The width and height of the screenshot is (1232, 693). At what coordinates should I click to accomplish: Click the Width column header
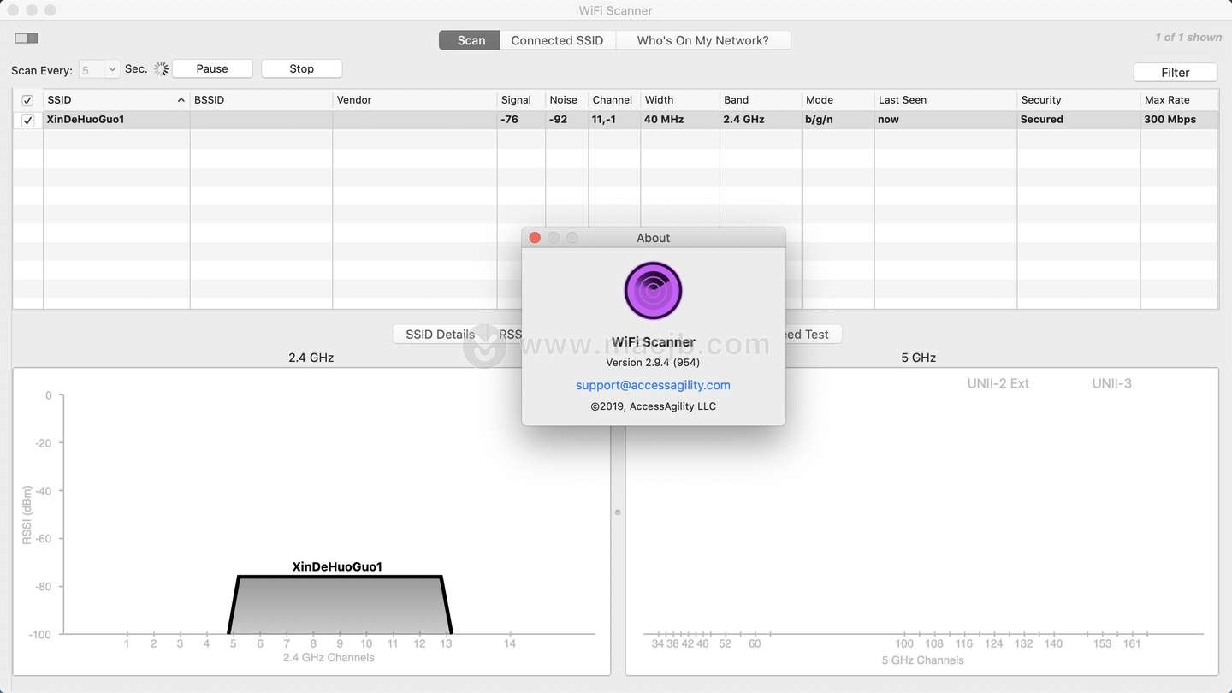click(680, 100)
